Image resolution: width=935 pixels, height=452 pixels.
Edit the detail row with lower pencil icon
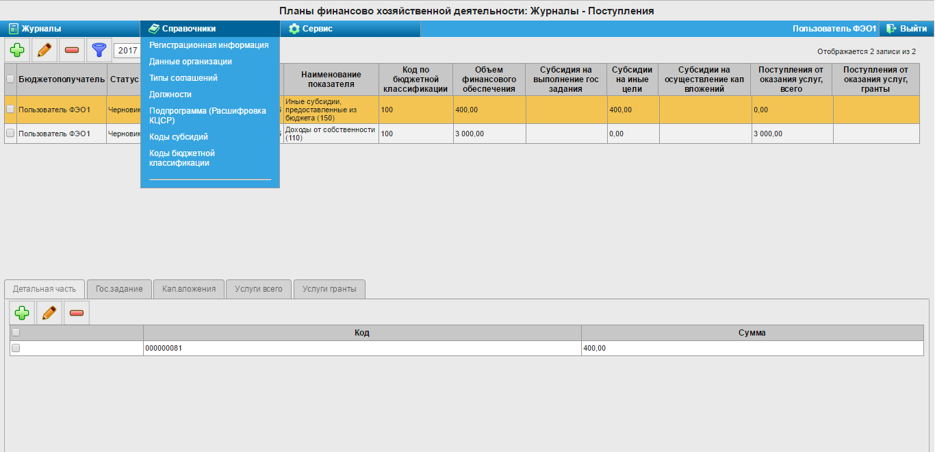pyautogui.click(x=49, y=313)
